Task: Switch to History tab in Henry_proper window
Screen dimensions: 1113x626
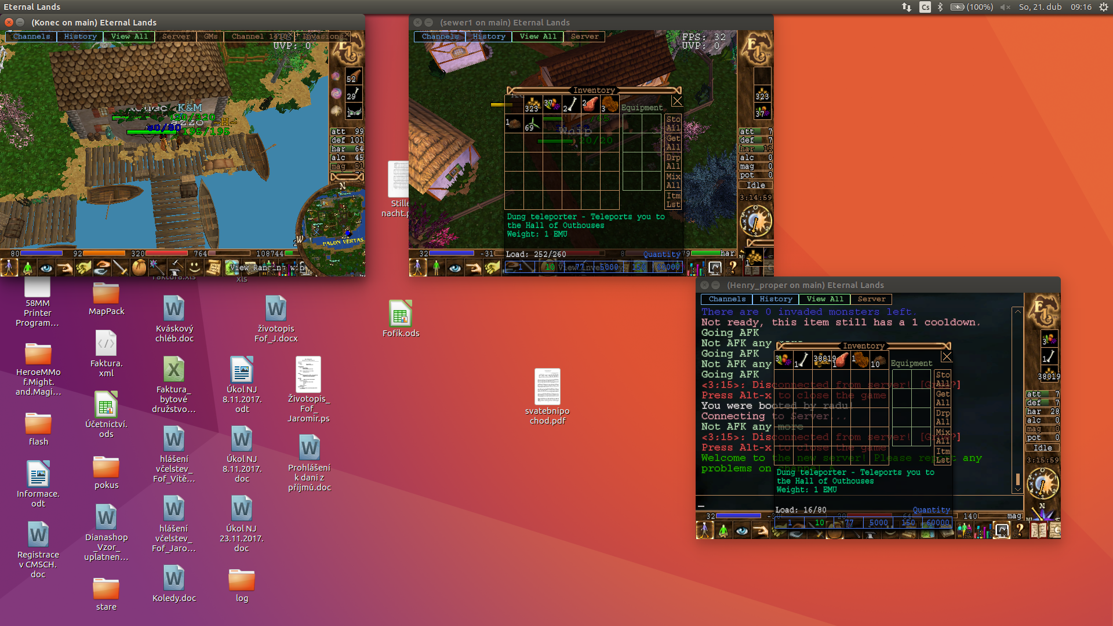Action: pos(776,299)
